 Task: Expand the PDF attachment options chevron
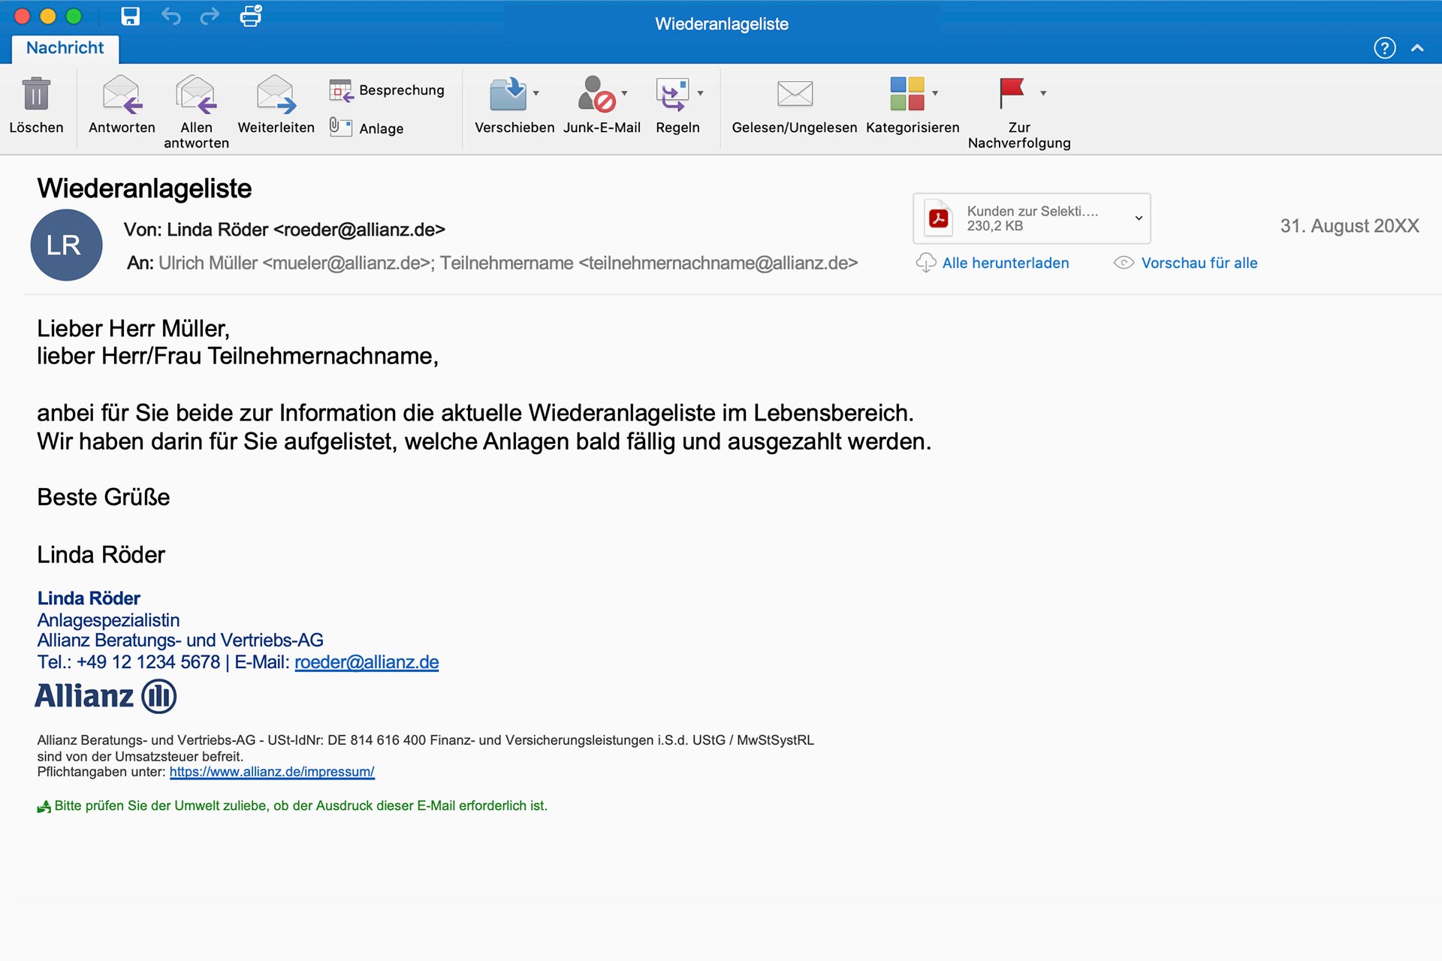click(1139, 218)
